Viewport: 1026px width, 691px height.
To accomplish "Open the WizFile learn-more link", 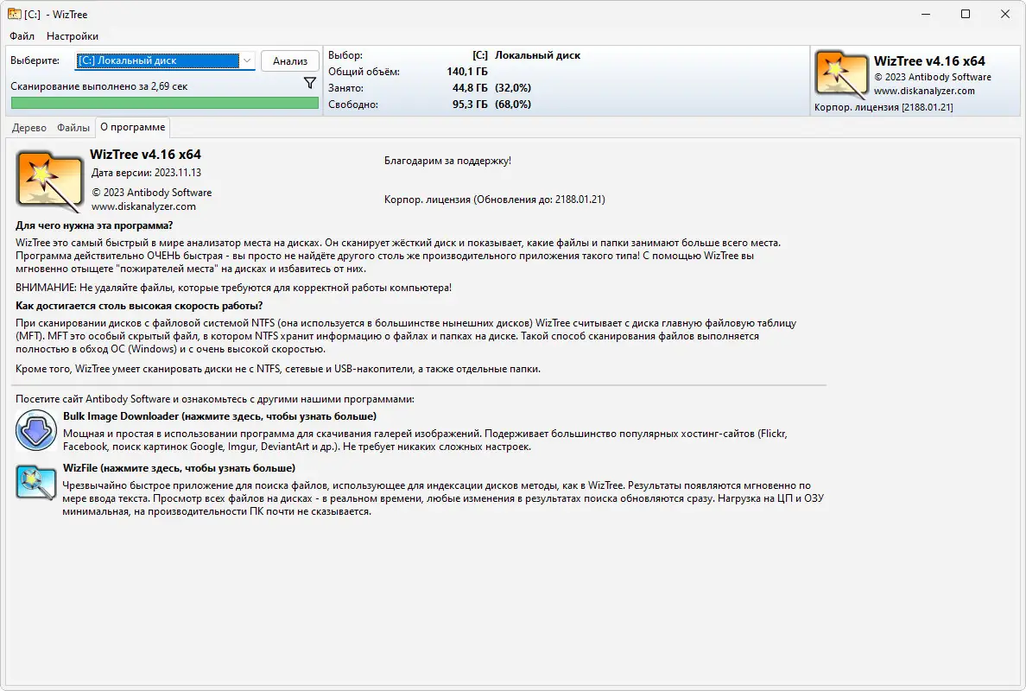I will (180, 468).
